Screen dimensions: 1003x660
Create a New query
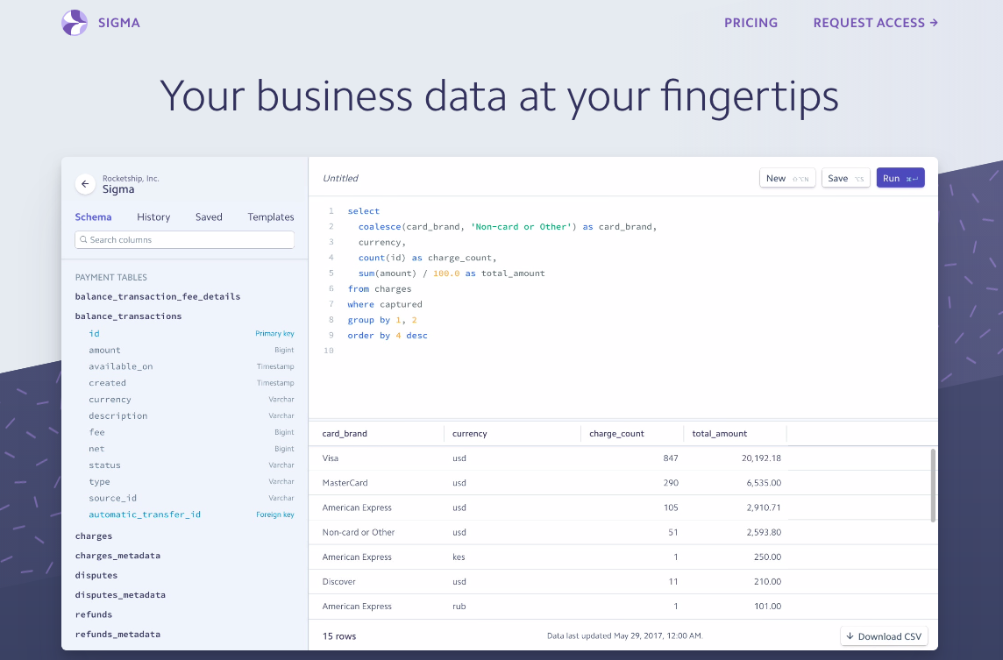click(786, 179)
